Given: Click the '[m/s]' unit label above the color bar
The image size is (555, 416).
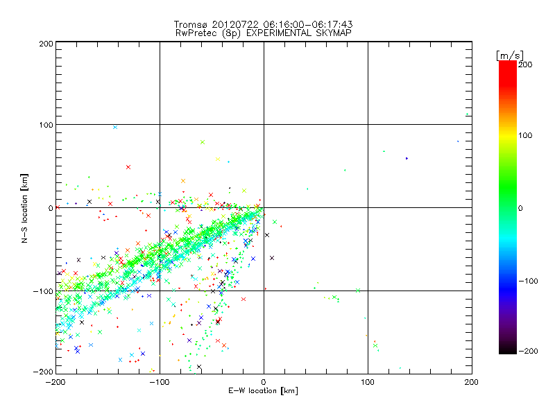Looking at the screenshot, I should [510, 55].
